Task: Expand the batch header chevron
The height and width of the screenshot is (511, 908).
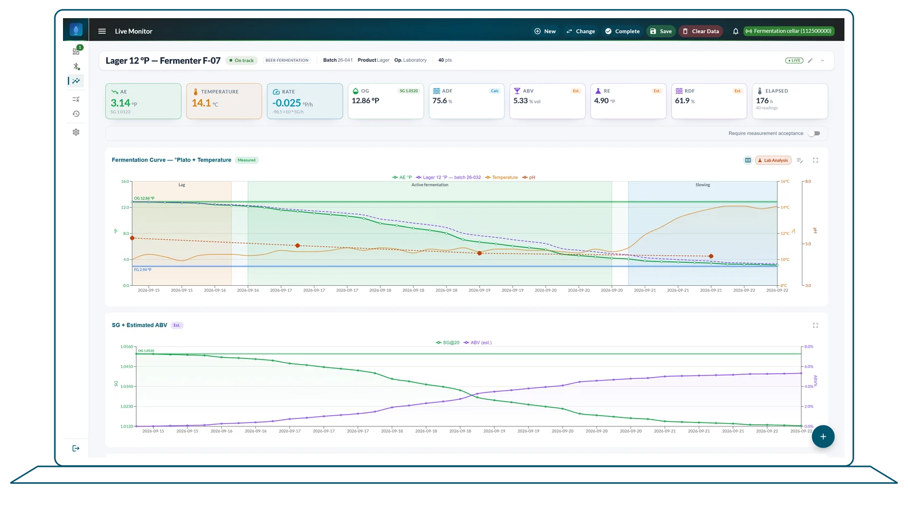Action: [822, 60]
